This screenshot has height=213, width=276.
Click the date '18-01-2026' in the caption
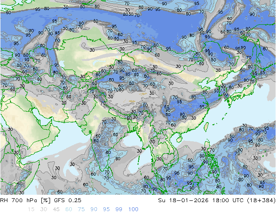click(188, 200)
